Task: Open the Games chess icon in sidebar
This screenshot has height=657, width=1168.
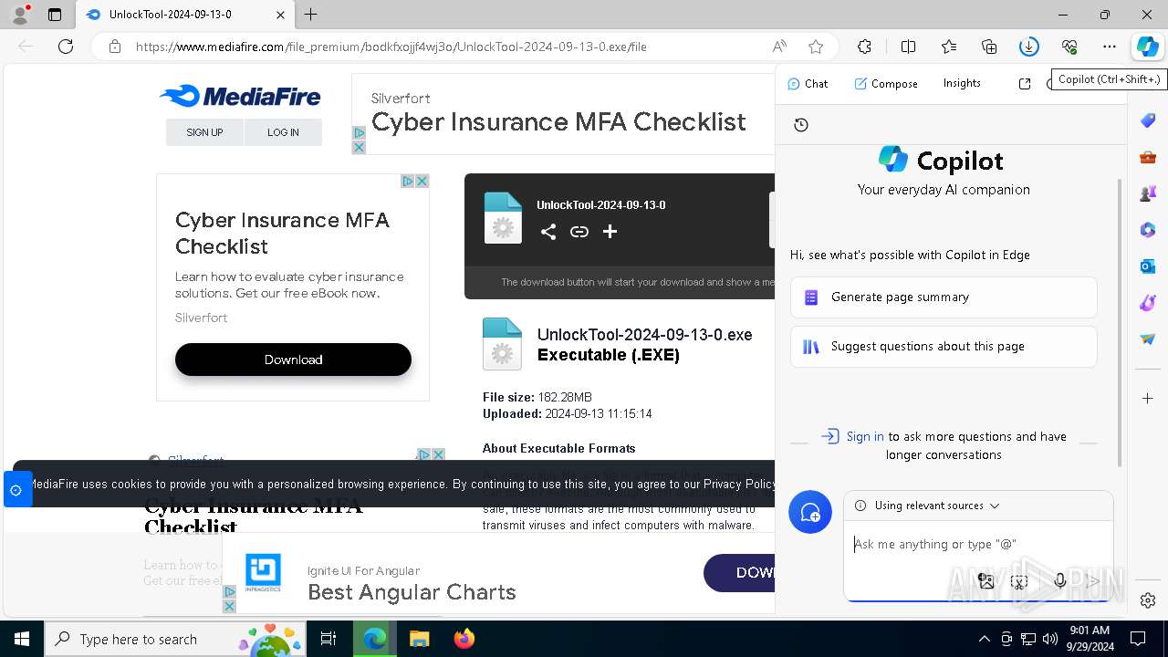Action: point(1148,193)
